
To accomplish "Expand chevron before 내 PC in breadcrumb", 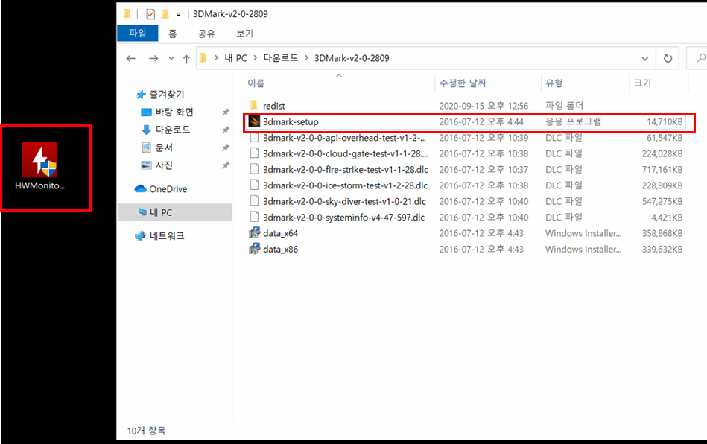I will pos(217,57).
